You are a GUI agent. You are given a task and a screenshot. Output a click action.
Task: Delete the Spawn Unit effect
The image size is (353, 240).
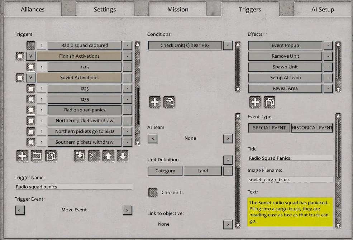coord(328,67)
